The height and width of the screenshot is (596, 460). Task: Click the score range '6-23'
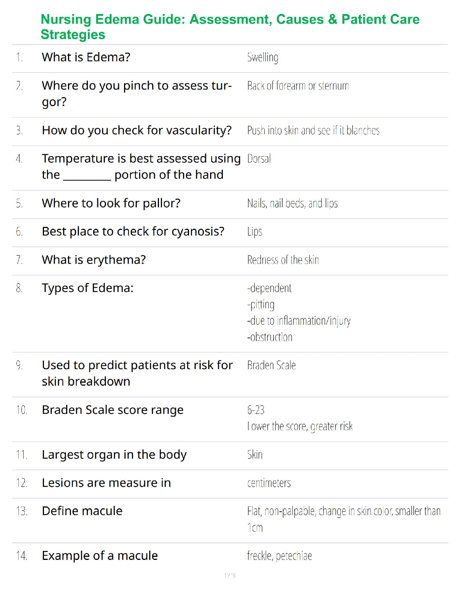point(256,410)
